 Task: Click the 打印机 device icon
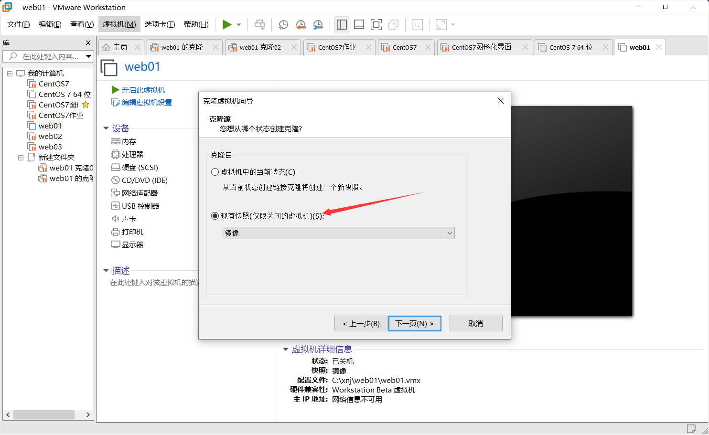[115, 232]
